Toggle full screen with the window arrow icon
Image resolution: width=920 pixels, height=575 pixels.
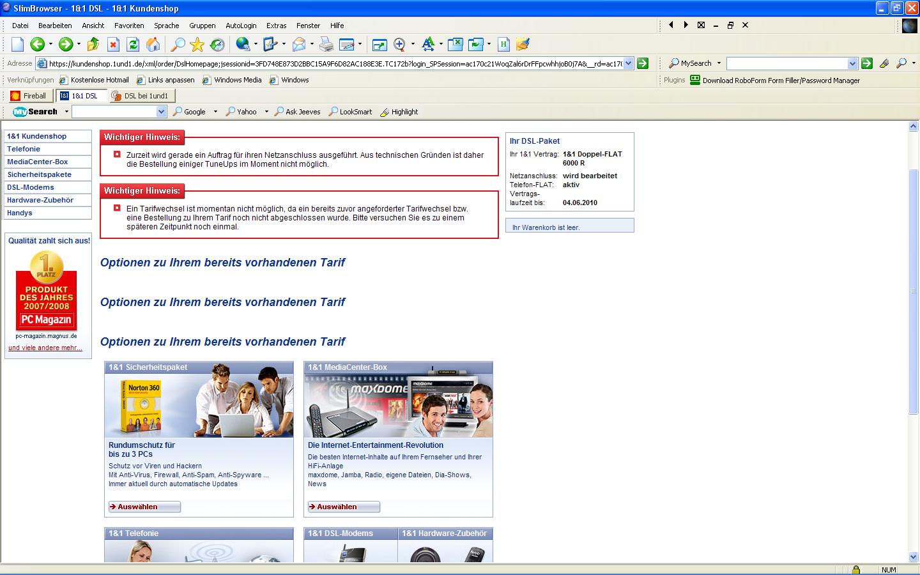click(x=379, y=44)
